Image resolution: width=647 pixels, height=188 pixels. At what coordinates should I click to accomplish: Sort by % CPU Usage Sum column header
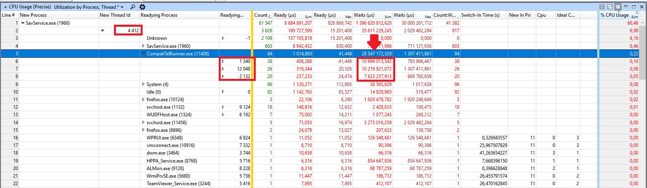point(619,15)
